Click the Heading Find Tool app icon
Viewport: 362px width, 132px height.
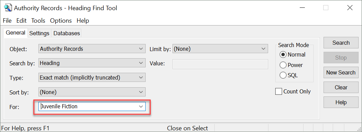[x=8, y=8]
